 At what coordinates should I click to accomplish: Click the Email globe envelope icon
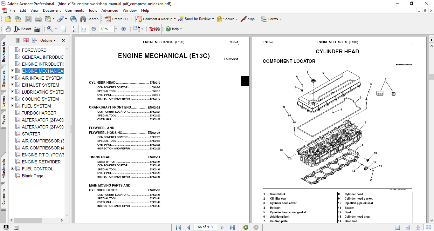click(x=73, y=19)
